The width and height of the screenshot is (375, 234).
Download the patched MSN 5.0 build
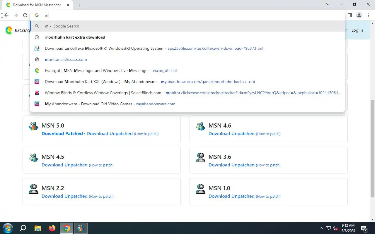(x=62, y=133)
